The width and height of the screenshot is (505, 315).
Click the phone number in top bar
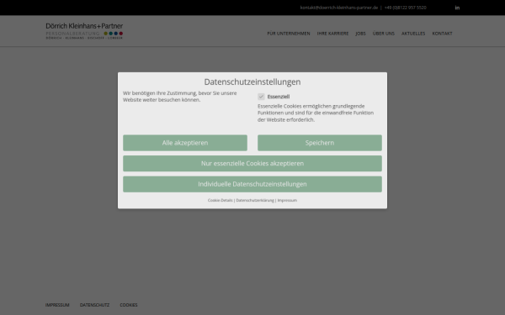click(405, 8)
